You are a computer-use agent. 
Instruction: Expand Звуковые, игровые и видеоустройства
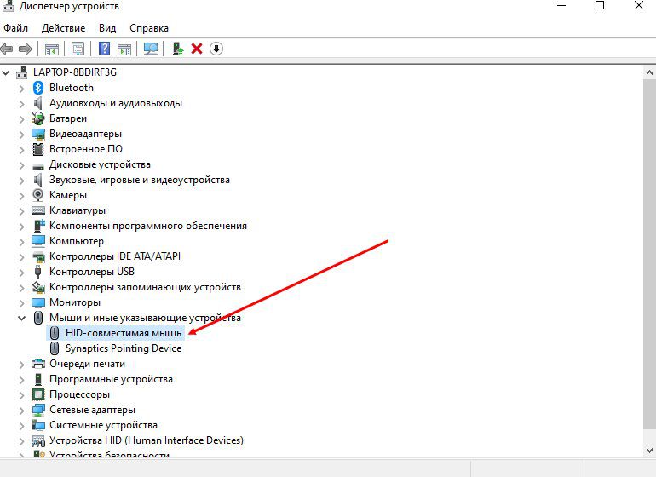pos(22,181)
